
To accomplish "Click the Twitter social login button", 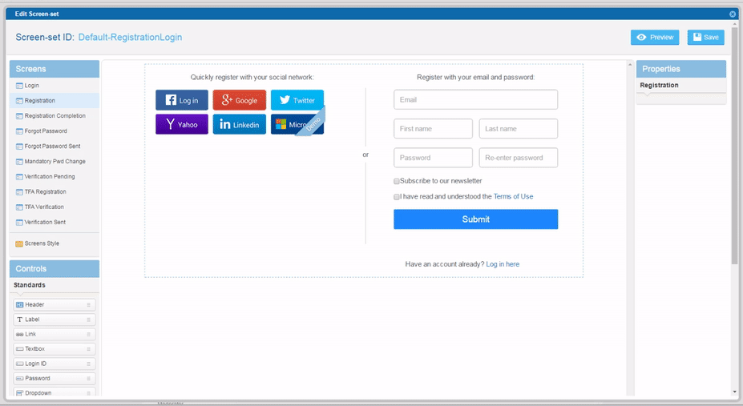I will coord(297,100).
